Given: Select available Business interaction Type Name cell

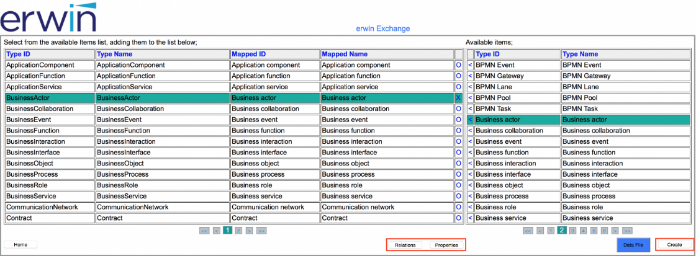Looking at the screenshot, I should tap(626, 164).
